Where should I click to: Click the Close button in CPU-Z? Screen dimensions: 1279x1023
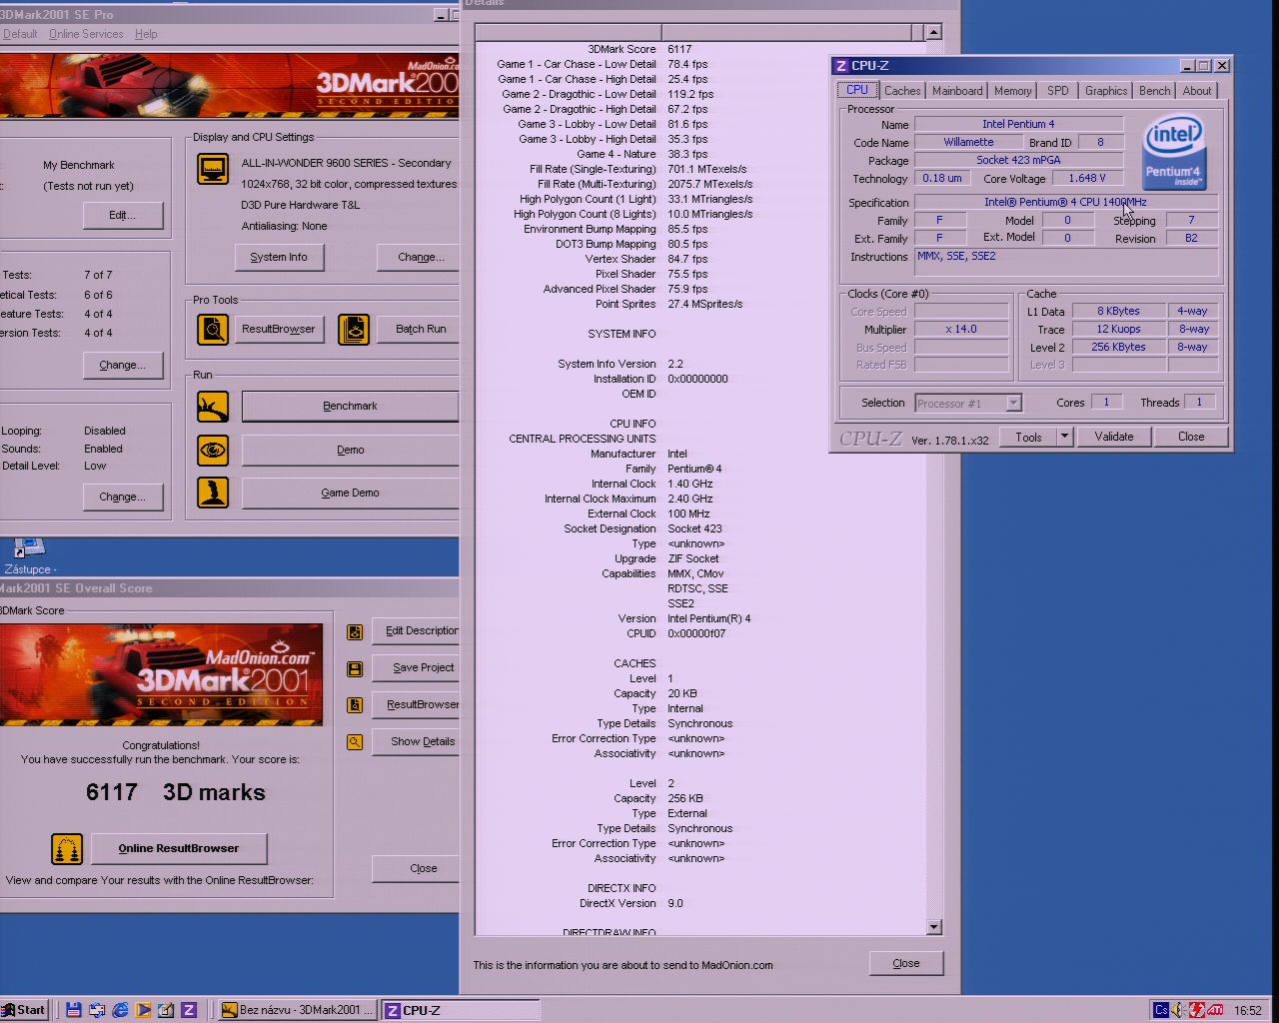click(x=1191, y=437)
